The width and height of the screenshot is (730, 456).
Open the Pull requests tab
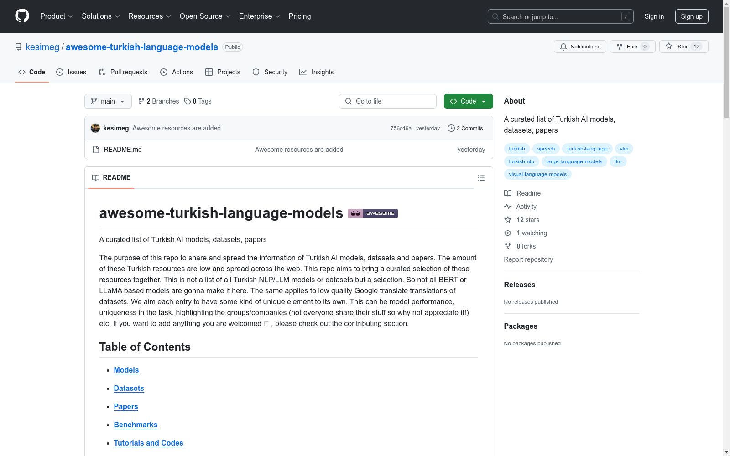123,72
